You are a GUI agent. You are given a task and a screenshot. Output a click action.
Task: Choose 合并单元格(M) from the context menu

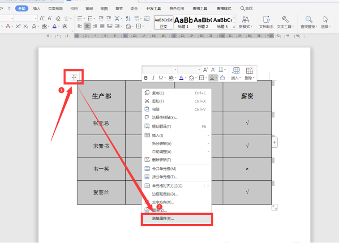click(176, 169)
